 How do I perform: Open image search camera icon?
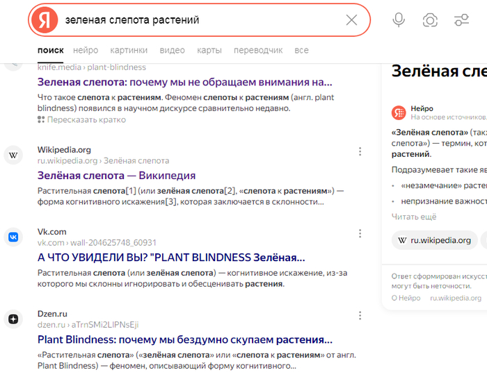pyautogui.click(x=430, y=20)
